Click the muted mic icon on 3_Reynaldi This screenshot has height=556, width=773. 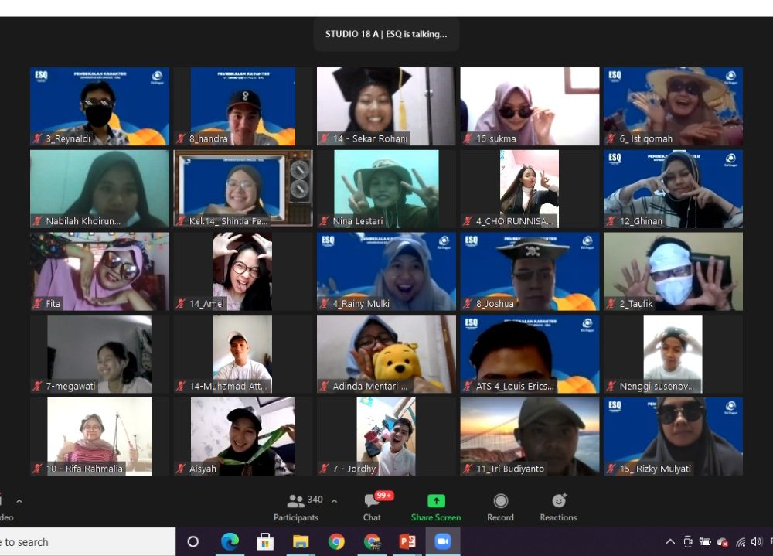click(37, 139)
